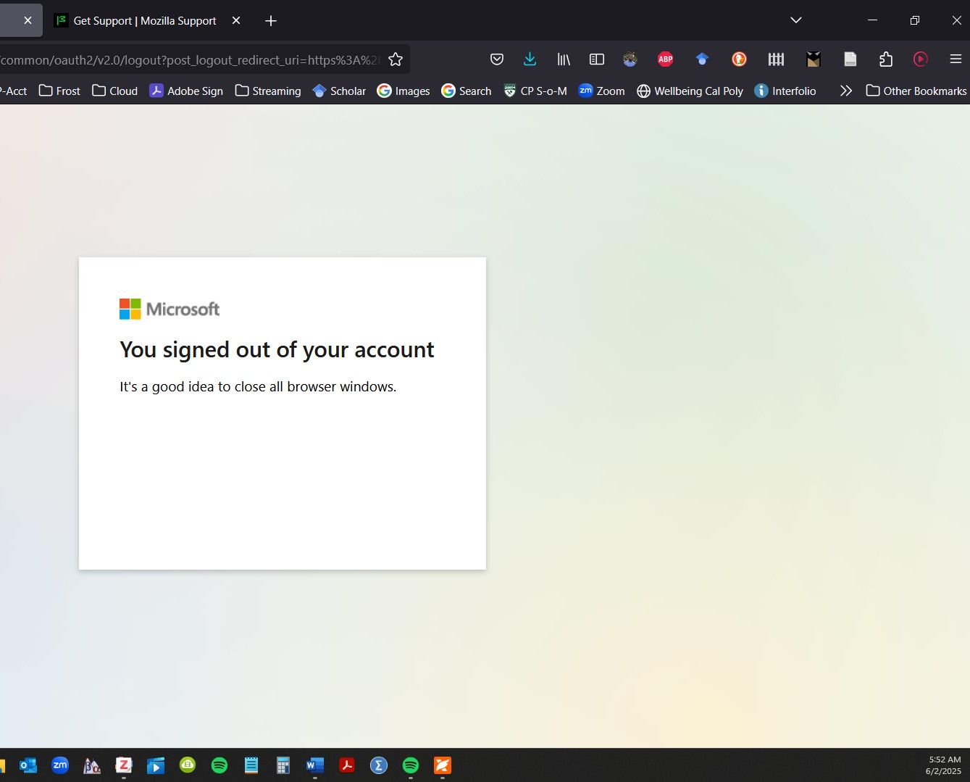Show more bookmarks via the double chevron

845,91
